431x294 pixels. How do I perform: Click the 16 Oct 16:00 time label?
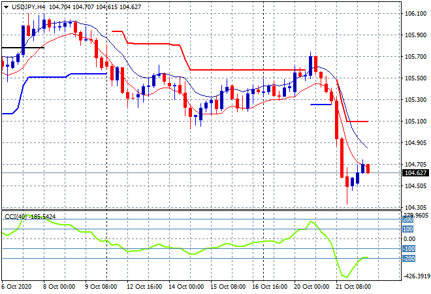pos(270,287)
